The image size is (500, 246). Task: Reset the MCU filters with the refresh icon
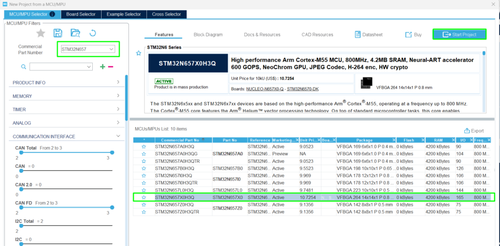(x=92, y=33)
